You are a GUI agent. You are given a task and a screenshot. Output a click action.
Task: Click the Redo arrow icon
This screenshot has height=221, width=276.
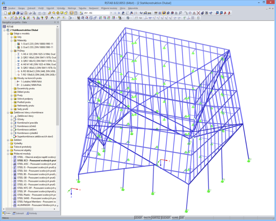(x=44, y=13)
